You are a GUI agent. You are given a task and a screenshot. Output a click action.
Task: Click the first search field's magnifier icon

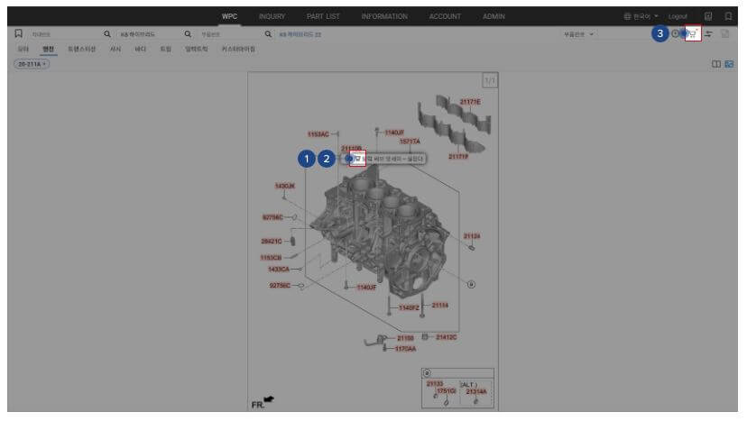107,34
